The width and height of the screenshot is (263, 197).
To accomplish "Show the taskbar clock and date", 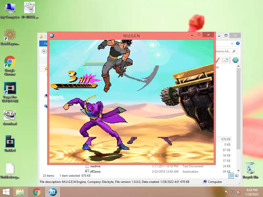I will (252, 192).
